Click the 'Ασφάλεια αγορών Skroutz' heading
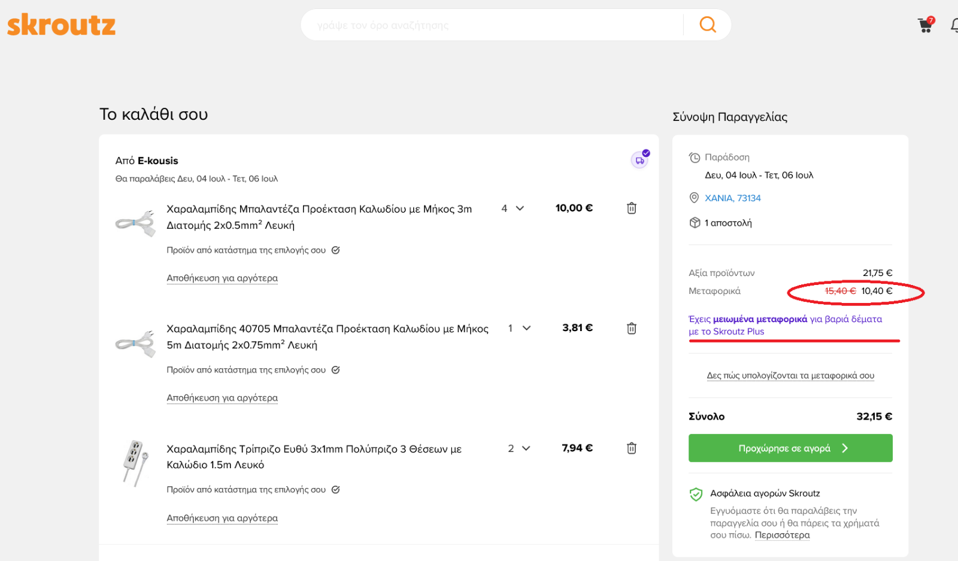 pyautogui.click(x=765, y=493)
